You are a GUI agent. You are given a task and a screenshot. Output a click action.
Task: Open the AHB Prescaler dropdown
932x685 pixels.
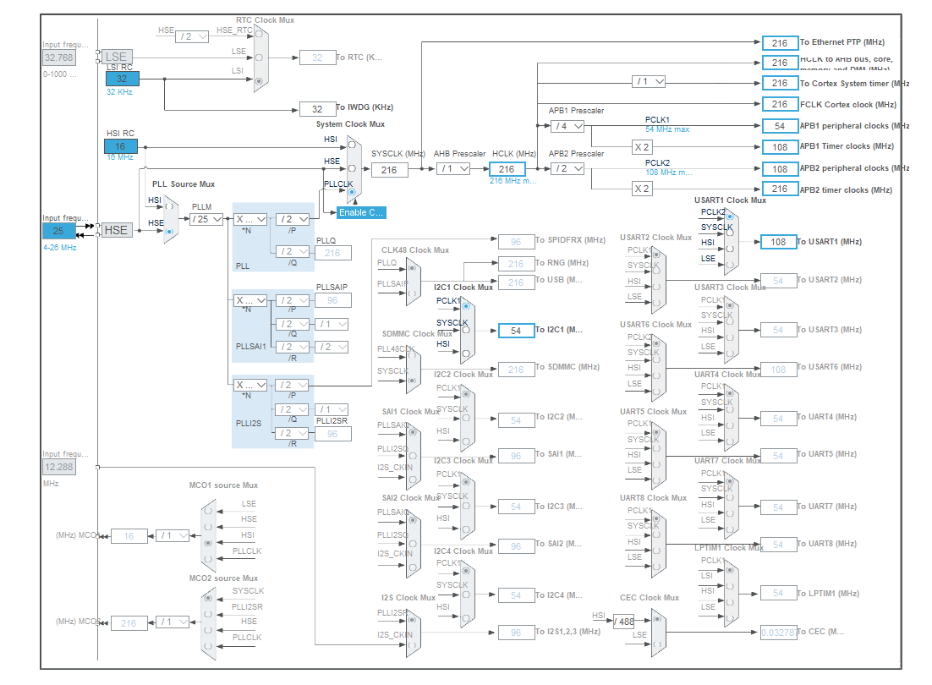tap(455, 168)
